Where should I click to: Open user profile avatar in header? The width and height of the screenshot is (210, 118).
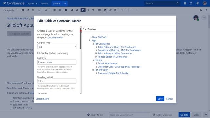tap(205, 3)
